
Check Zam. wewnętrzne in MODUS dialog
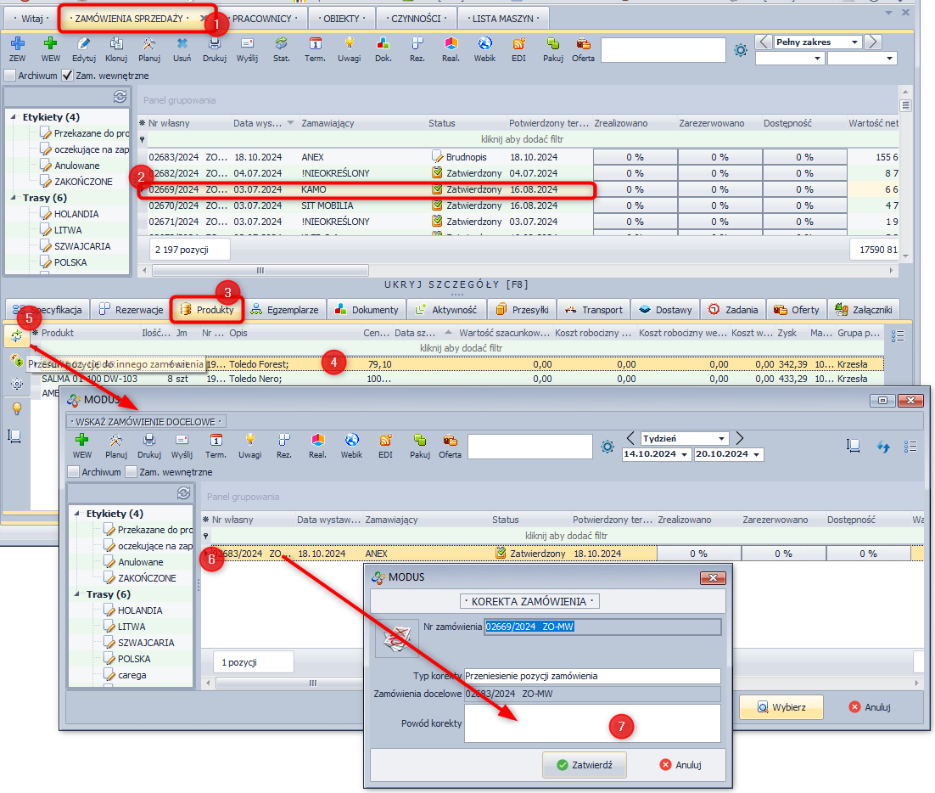coord(132,472)
